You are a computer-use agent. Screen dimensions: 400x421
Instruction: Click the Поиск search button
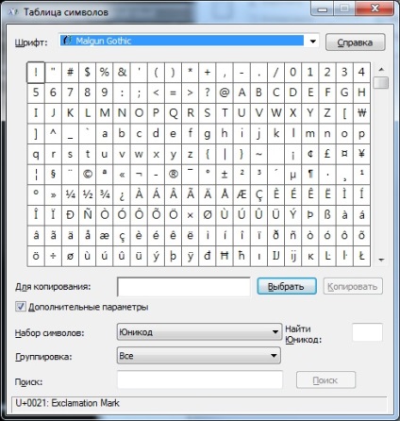[x=325, y=380]
